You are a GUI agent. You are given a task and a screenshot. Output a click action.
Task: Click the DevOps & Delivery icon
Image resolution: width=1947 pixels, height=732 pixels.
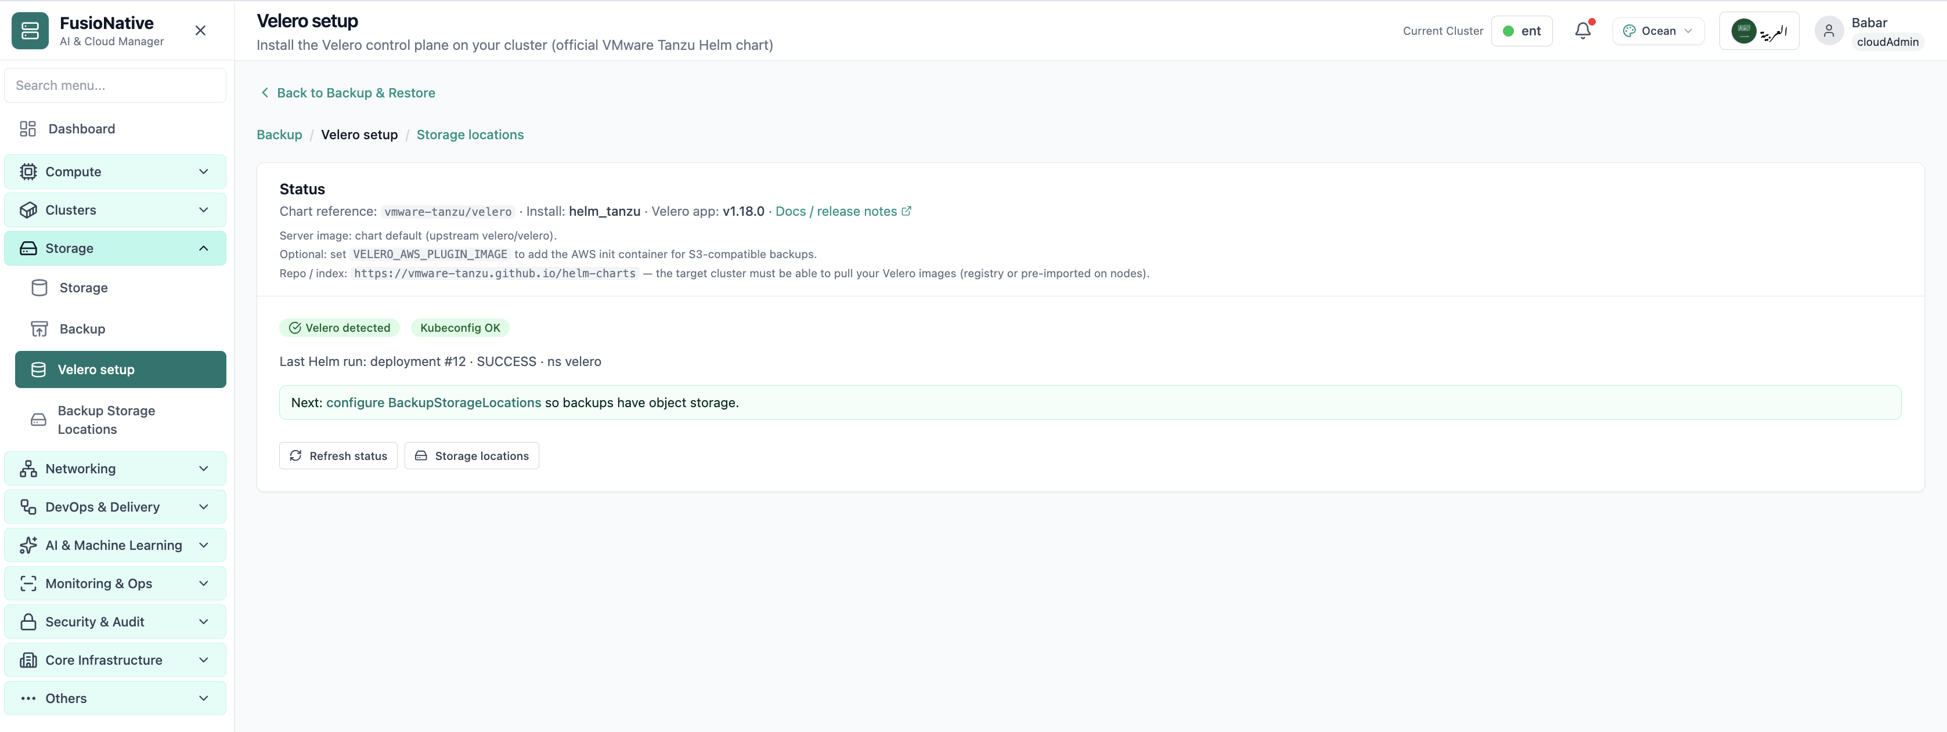coord(28,507)
